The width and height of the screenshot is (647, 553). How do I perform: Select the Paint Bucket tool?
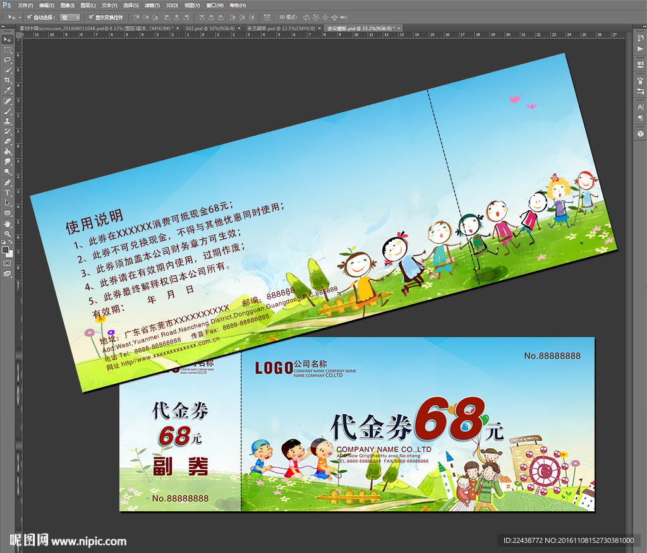tap(8, 152)
